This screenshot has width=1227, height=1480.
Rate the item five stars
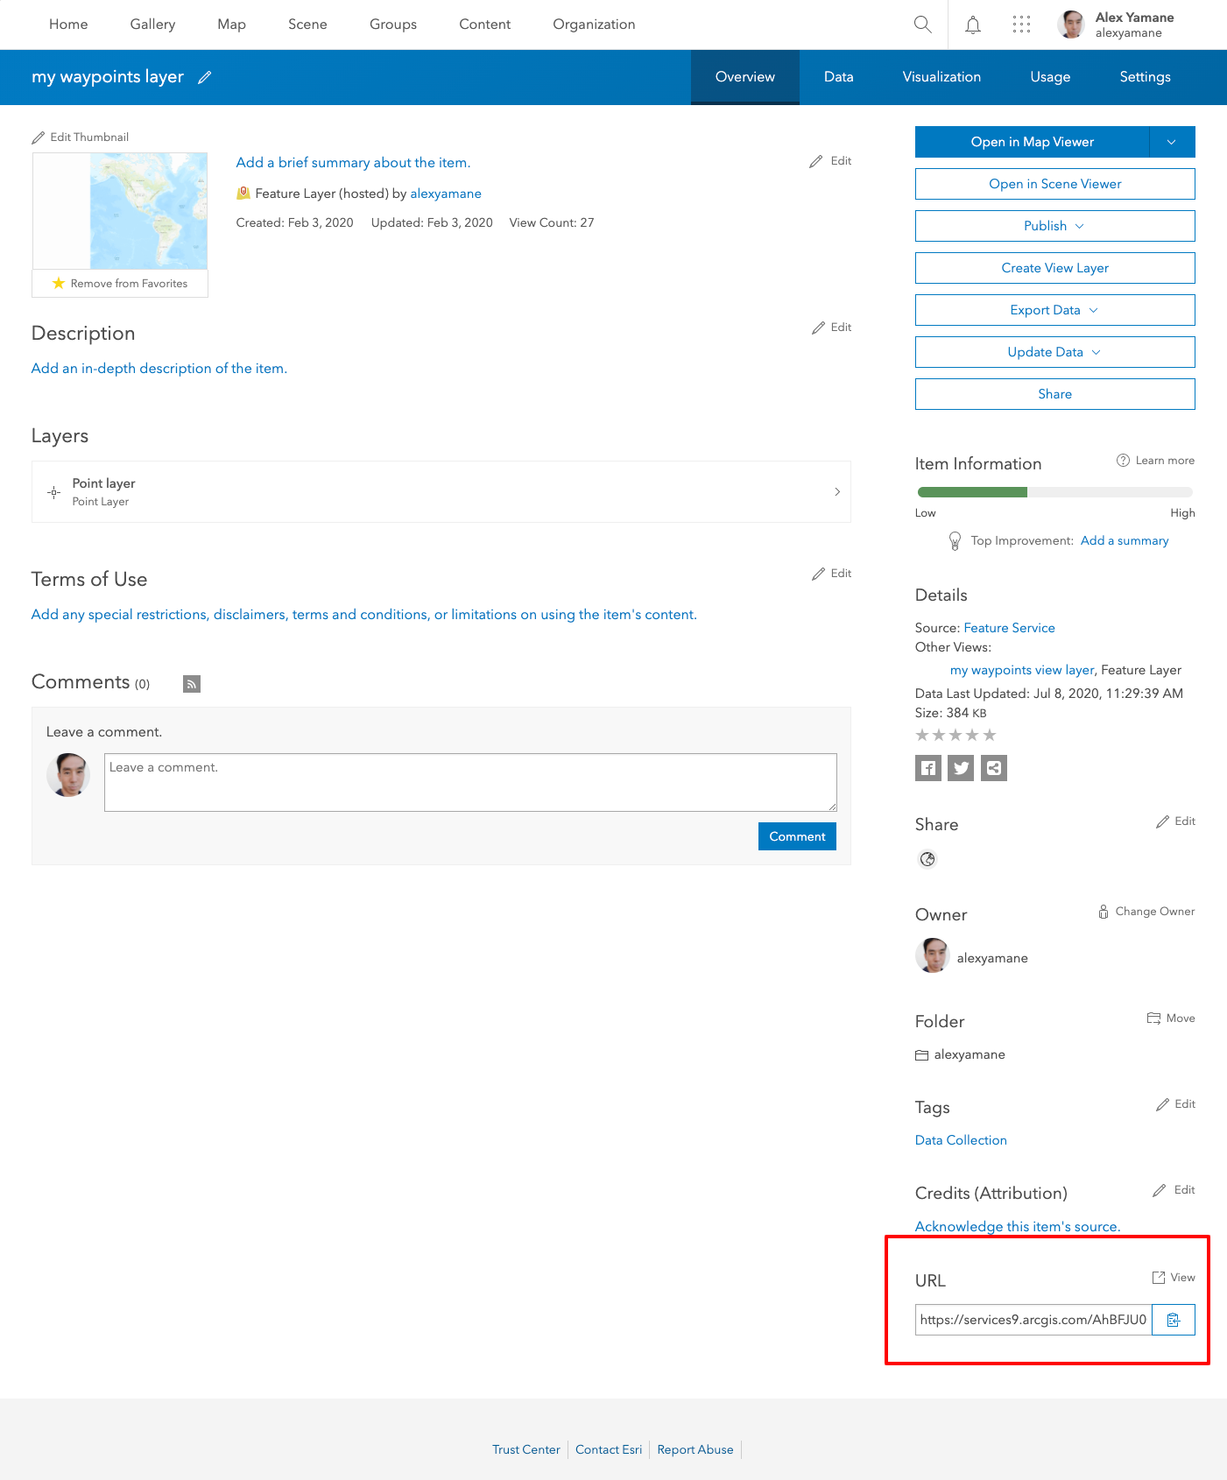(990, 736)
